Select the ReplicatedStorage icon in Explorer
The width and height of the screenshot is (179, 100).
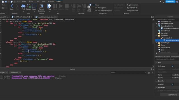pyautogui.click(x=159, y=24)
